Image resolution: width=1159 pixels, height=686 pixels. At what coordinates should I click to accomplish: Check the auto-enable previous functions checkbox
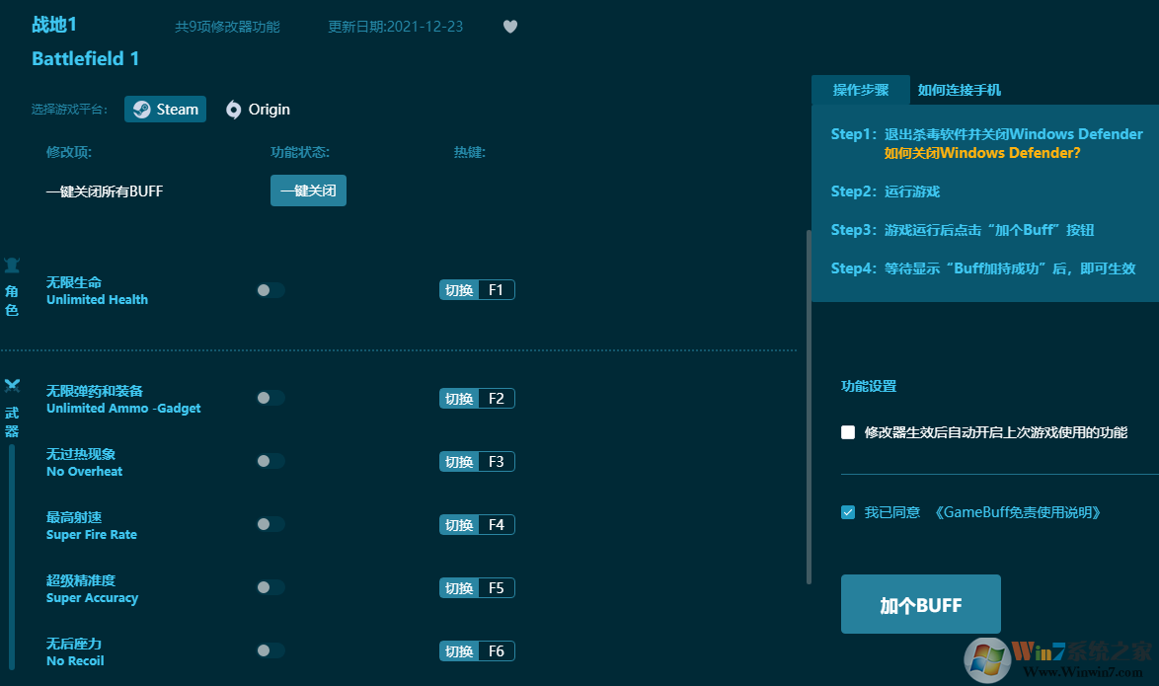coord(846,431)
